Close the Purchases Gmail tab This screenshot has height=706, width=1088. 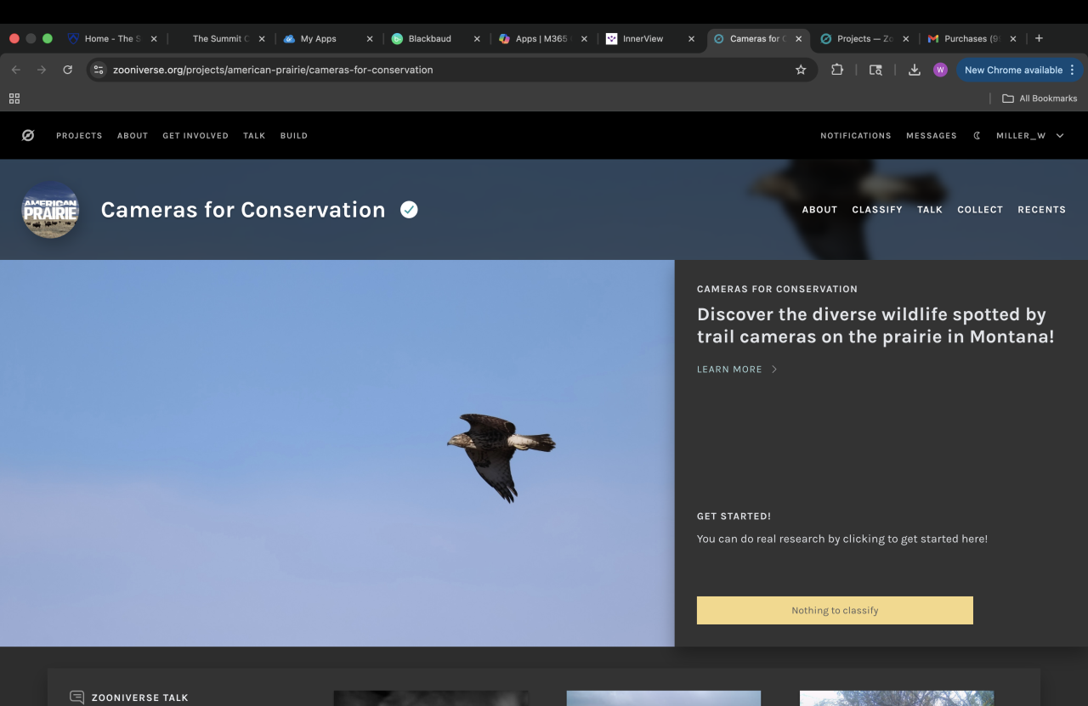coord(1012,39)
